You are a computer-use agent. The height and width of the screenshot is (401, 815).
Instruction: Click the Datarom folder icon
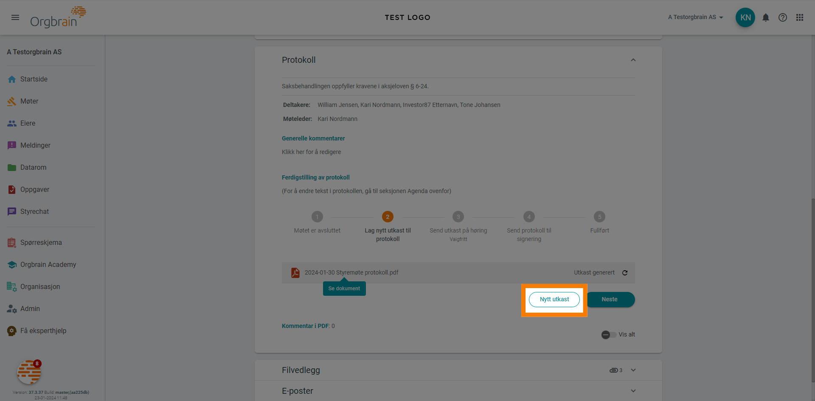point(12,168)
